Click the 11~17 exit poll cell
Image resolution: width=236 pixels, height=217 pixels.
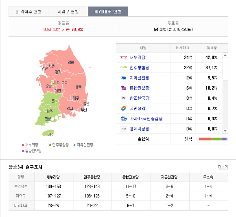click(x=131, y=186)
